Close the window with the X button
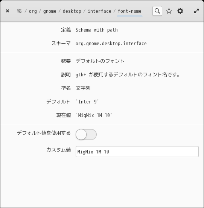This screenshot has height=208, width=204. [8, 11]
